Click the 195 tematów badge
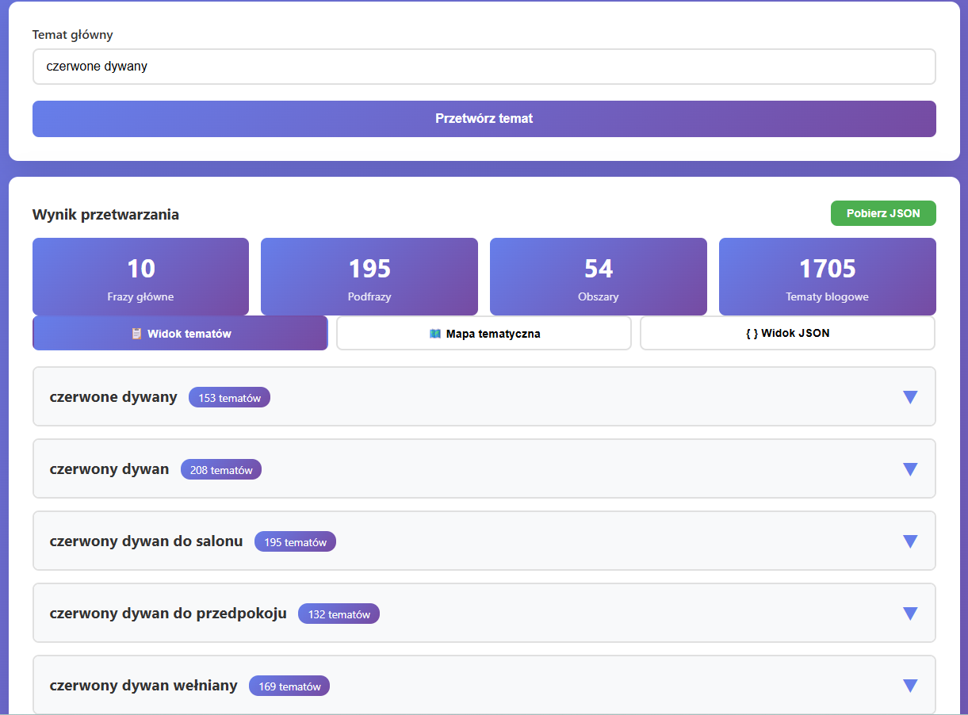The width and height of the screenshot is (968, 715). [295, 542]
